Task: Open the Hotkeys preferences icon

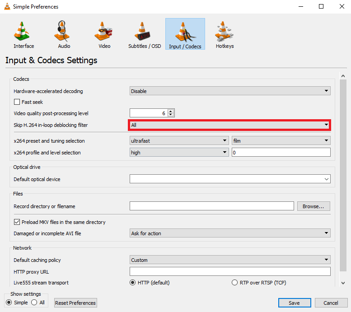Action: tap(224, 31)
